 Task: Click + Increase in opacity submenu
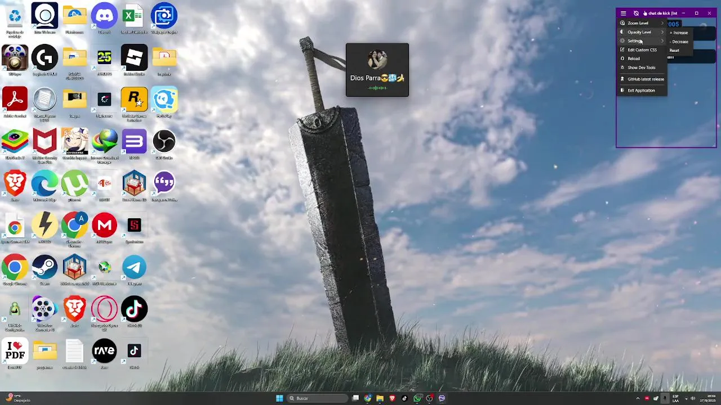[680, 33]
